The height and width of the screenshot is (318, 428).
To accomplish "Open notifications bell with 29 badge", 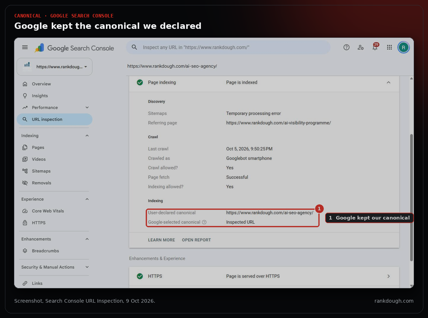I will pos(375,47).
